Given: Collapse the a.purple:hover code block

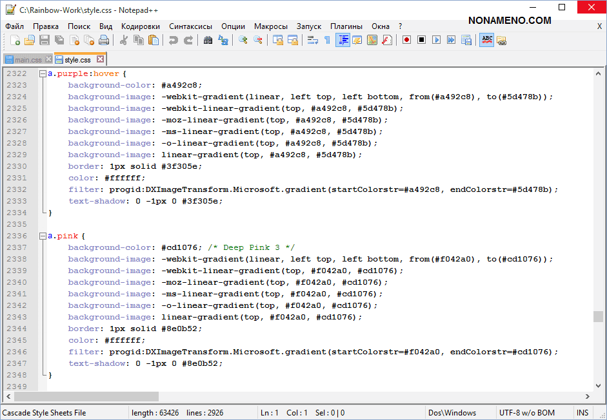Looking at the screenshot, I should coord(43,74).
